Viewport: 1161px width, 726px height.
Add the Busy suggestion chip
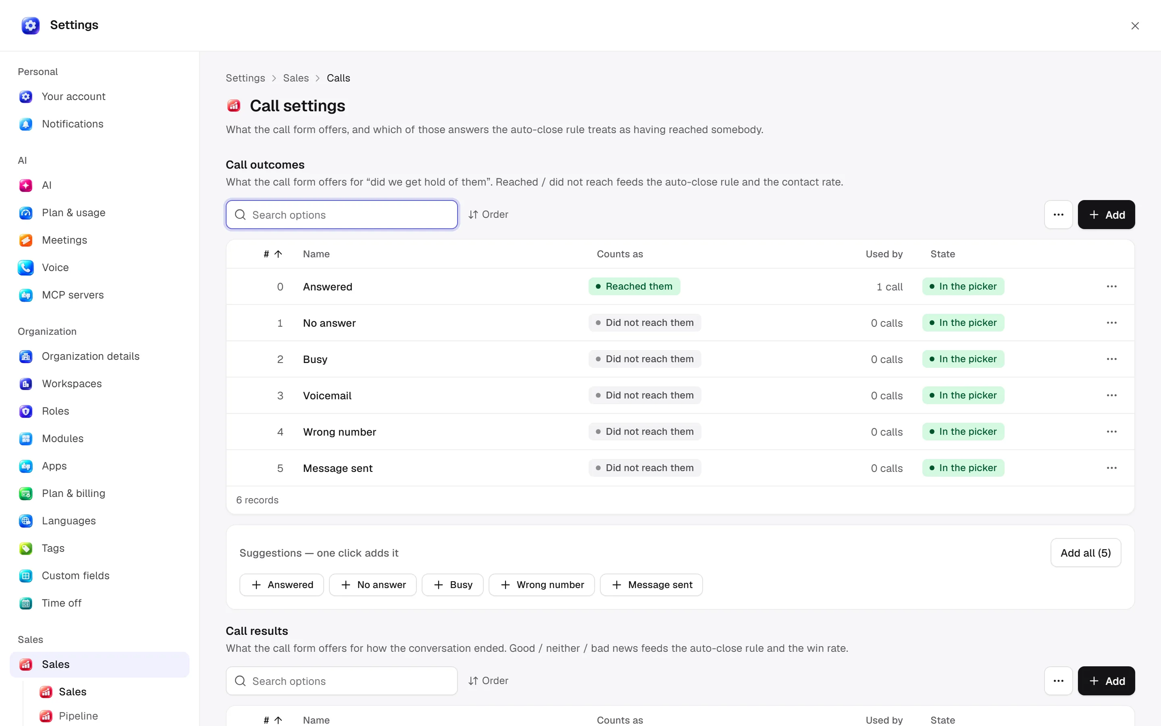click(452, 584)
